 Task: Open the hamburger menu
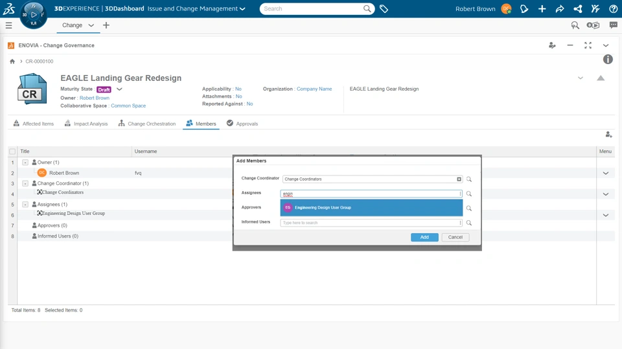point(8,25)
